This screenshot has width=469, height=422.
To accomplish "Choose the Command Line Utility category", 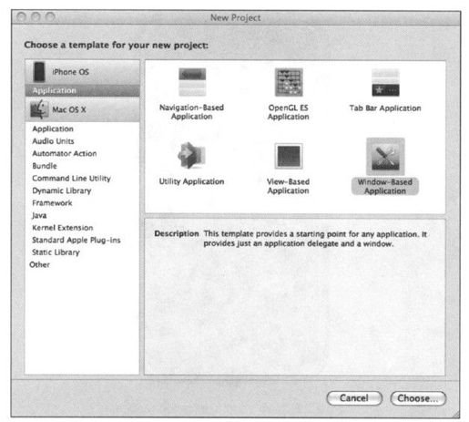I will click(71, 178).
